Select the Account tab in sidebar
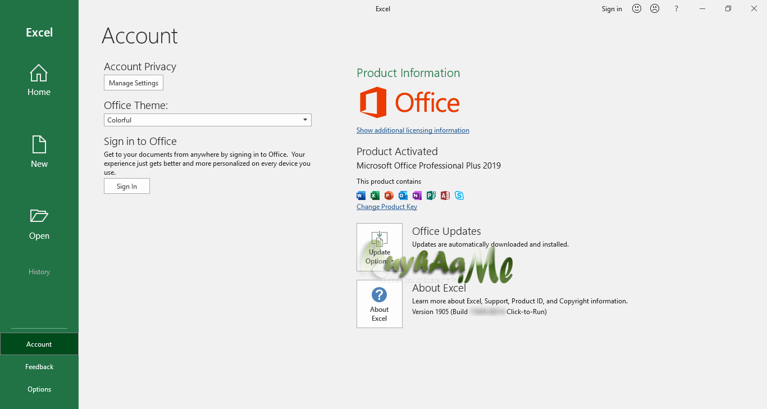 click(x=39, y=344)
